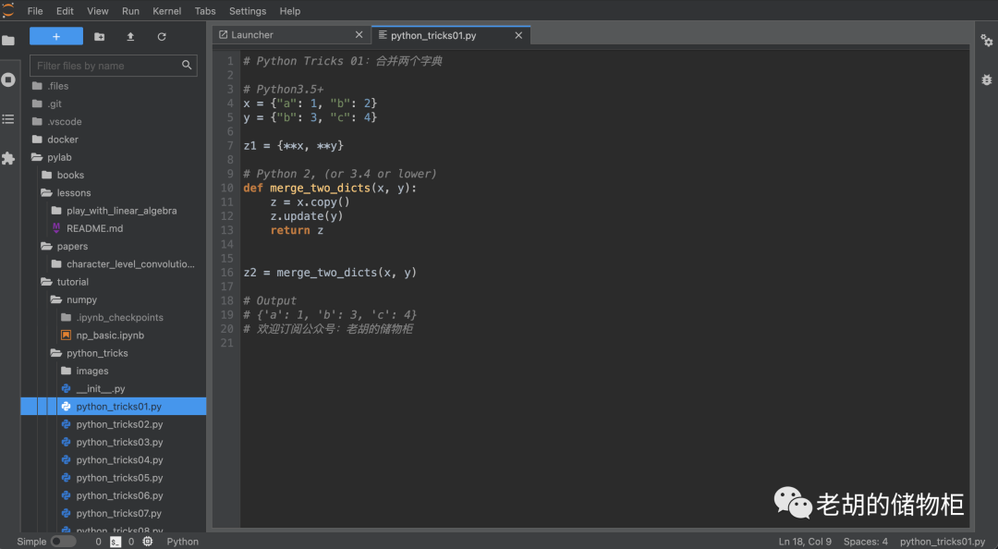Viewport: 998px width, 549px height.
Task: Close the python_tricks01.py tab
Action: [x=518, y=36]
